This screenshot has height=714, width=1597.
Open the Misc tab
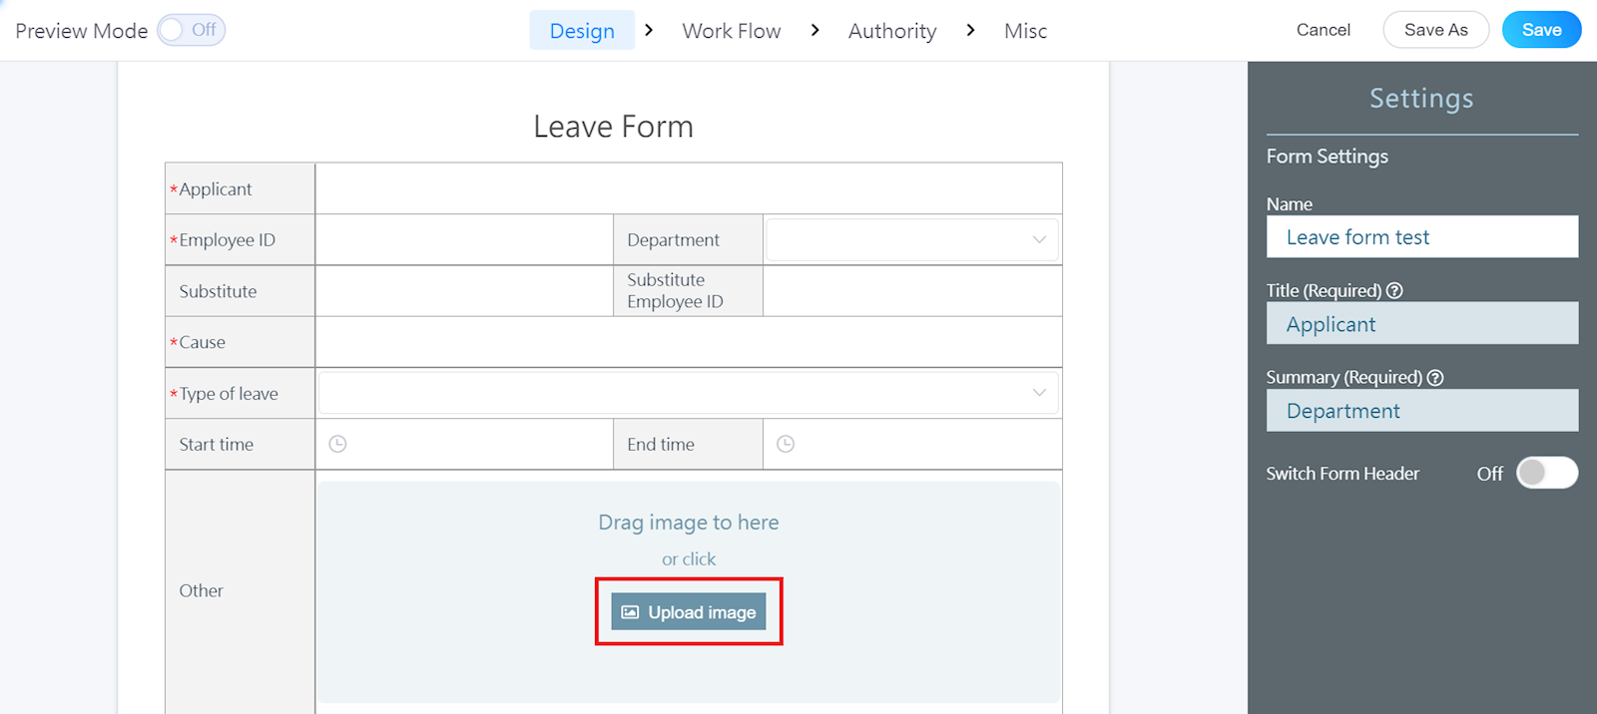point(1025,31)
